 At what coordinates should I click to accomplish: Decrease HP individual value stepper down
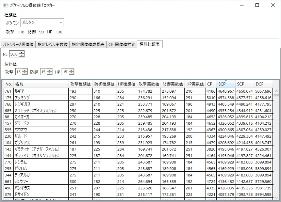pyautogui.click(x=71, y=73)
